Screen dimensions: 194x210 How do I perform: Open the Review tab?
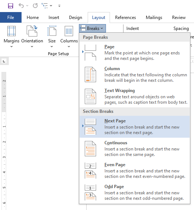[x=179, y=18]
